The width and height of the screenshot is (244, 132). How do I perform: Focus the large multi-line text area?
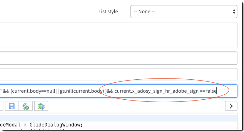[118, 35]
